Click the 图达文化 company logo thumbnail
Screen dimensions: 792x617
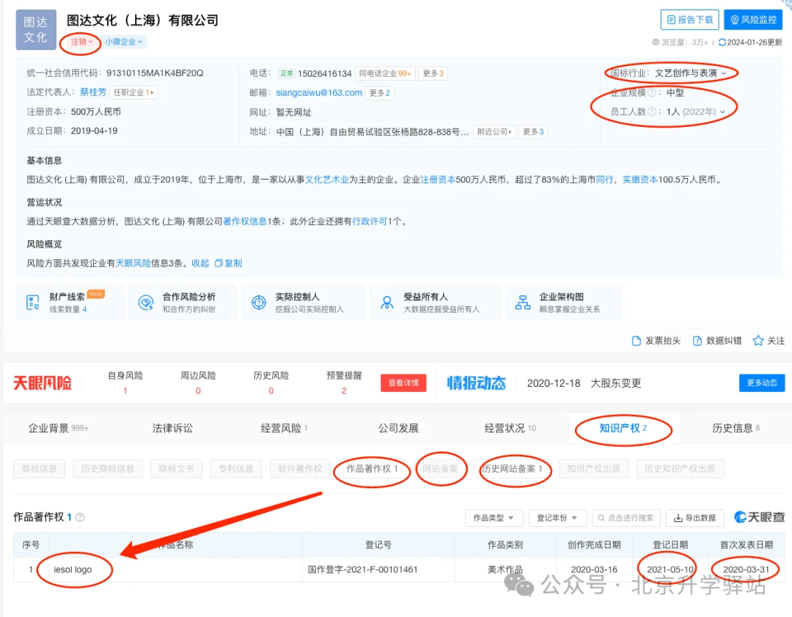[35, 29]
